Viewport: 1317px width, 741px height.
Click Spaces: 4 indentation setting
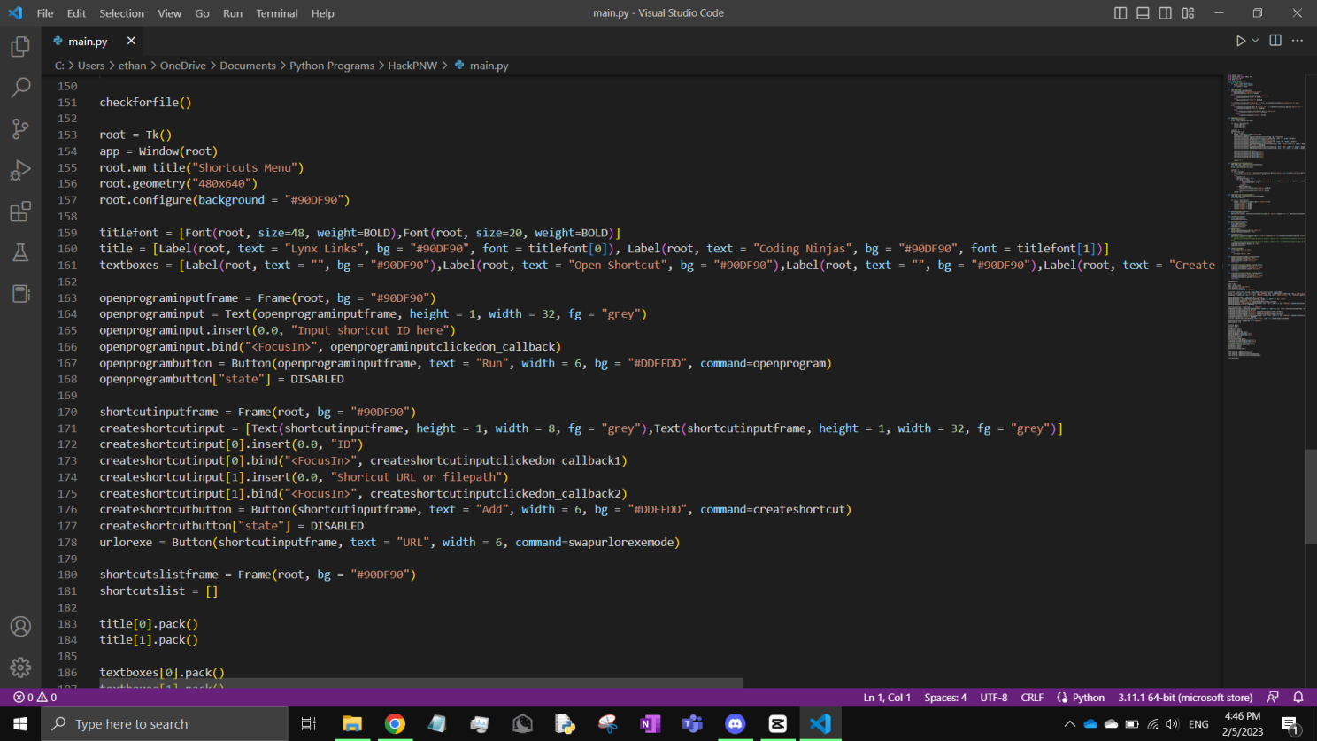pyautogui.click(x=945, y=698)
